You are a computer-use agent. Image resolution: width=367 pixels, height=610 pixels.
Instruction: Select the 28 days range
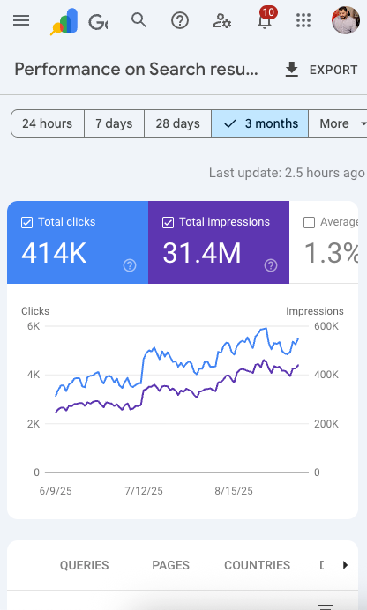click(x=178, y=123)
